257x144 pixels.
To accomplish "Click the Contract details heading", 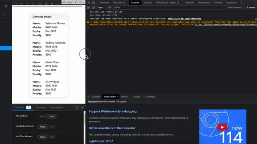I will pyautogui.click(x=42, y=17).
